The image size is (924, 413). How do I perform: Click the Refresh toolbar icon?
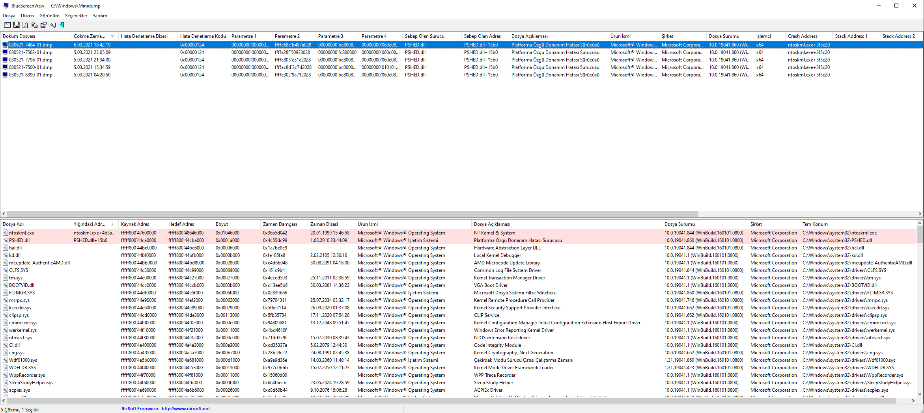(x=25, y=25)
